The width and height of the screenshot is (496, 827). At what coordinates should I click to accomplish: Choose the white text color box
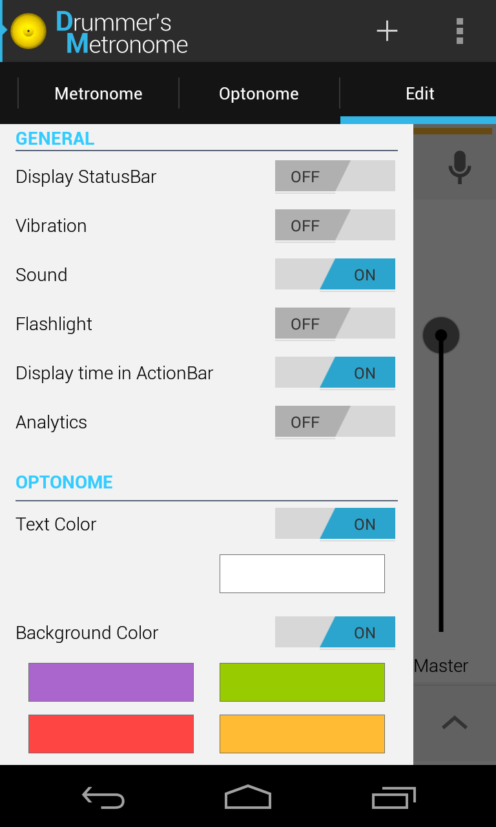click(302, 574)
